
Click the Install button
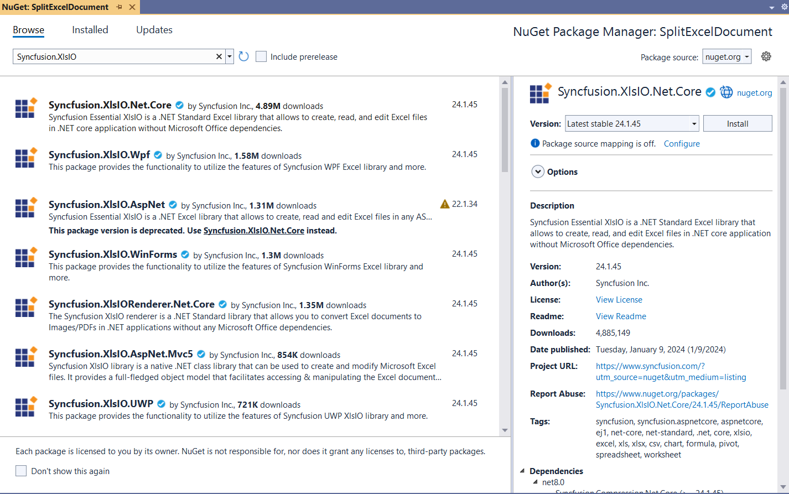[737, 124]
